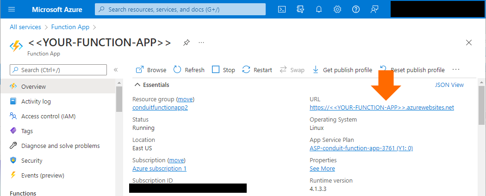Click the sidebar vertical scrollbar thumb

coord(119,99)
